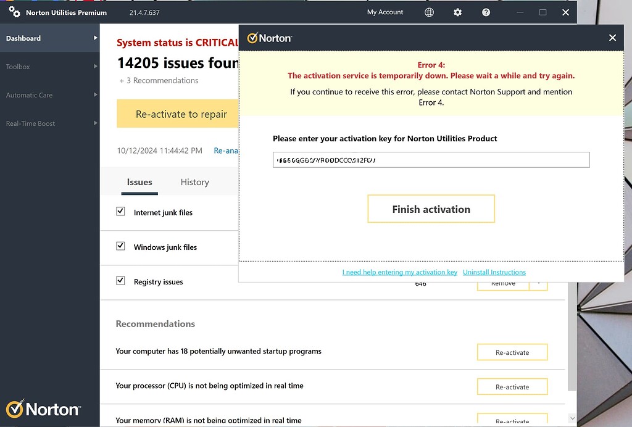Image resolution: width=632 pixels, height=427 pixels.
Task: Uncheck the Windows junk files checkbox
Action: click(120, 246)
